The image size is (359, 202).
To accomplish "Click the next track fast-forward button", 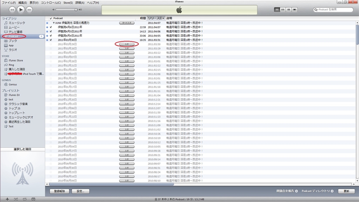I will [x=29, y=9].
